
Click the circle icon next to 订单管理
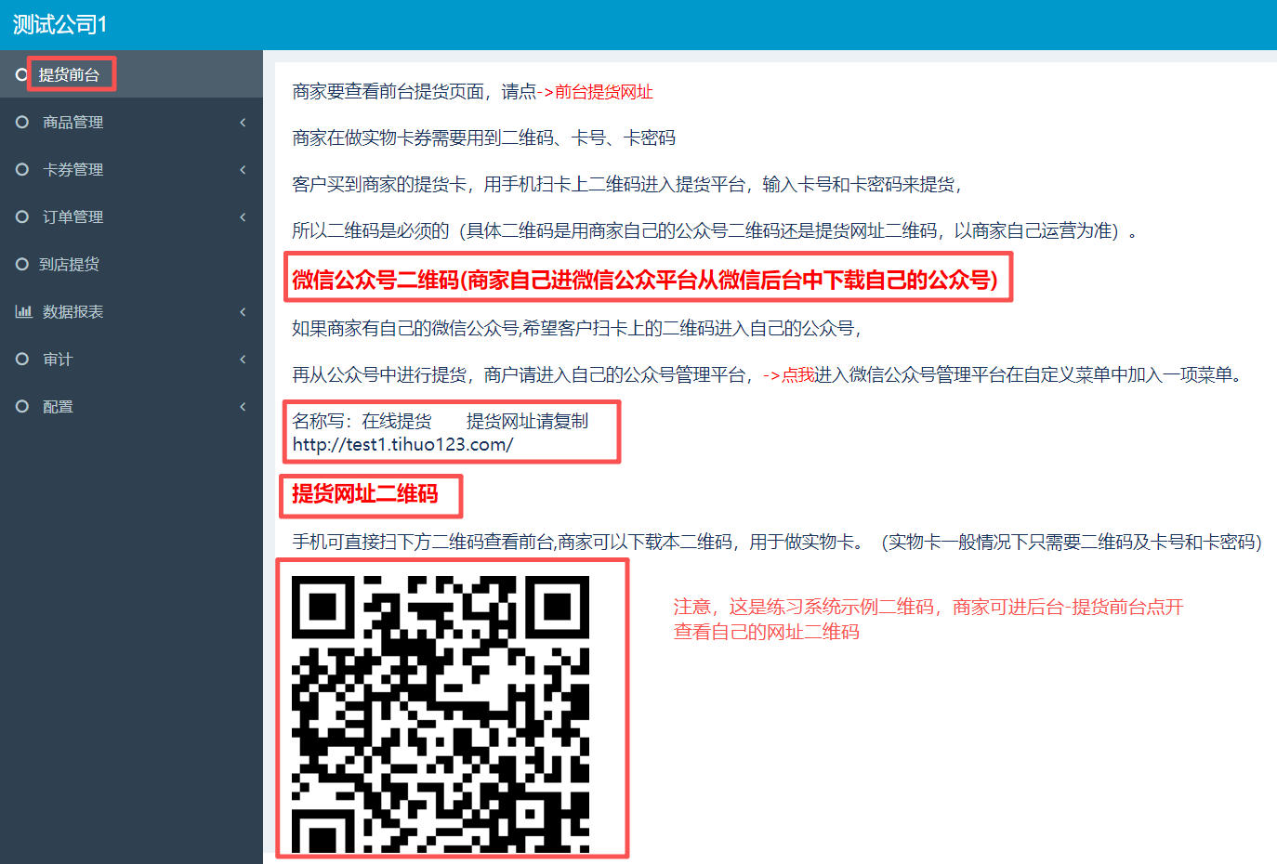point(22,216)
